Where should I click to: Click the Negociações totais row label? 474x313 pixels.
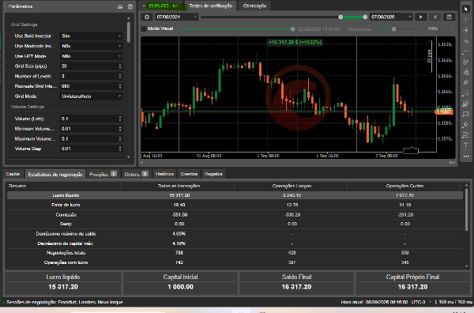[x=66, y=253]
